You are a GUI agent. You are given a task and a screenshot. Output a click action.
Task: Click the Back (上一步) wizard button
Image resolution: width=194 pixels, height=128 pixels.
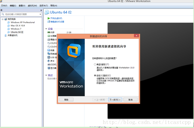click(x=100, y=100)
